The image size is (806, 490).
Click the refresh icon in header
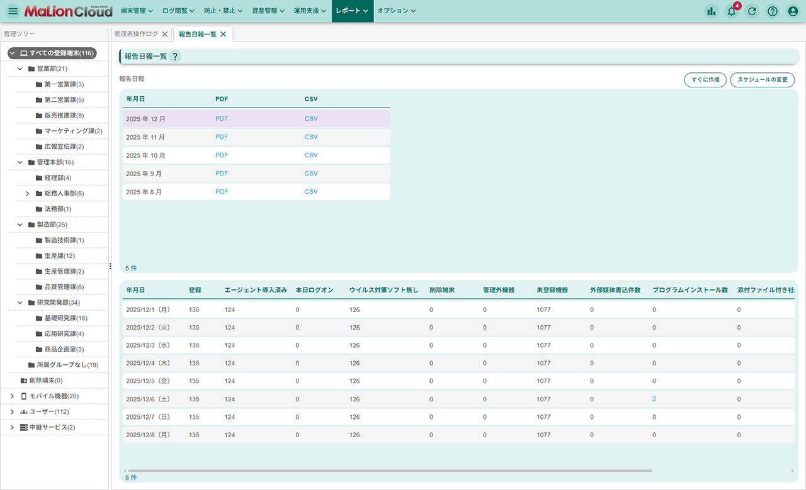click(752, 11)
